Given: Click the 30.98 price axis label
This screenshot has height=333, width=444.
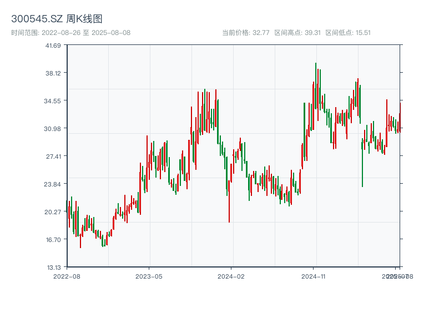Looking at the screenshot, I should [53, 129].
